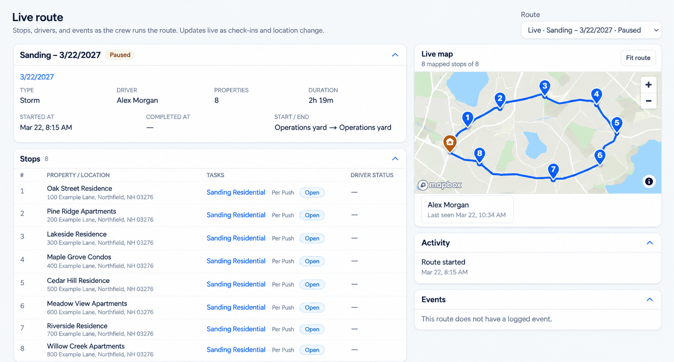This screenshot has height=362, width=674.
Task: Click the Paused status badge
Action: point(120,55)
